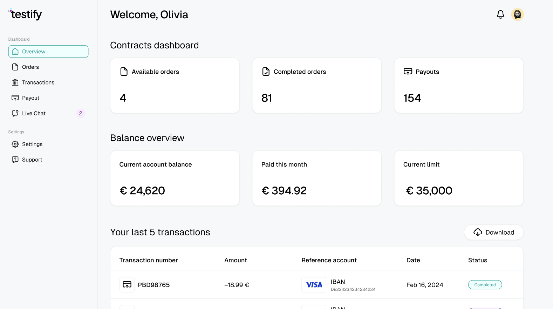
Task: Open Olivia's profile avatar
Action: (517, 14)
